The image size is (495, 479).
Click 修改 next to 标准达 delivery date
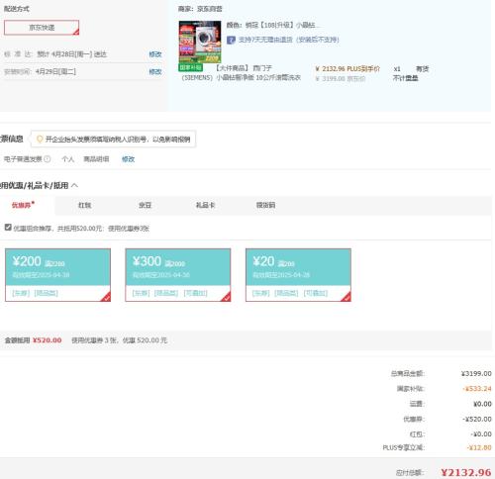pos(155,54)
